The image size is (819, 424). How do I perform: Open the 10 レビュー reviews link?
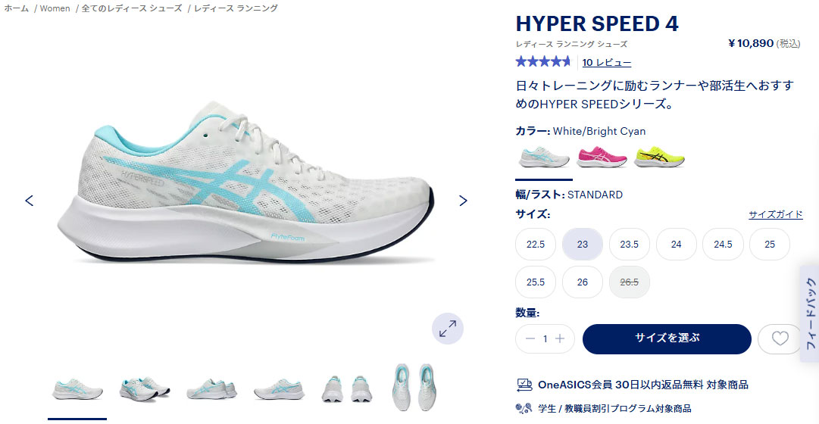606,63
